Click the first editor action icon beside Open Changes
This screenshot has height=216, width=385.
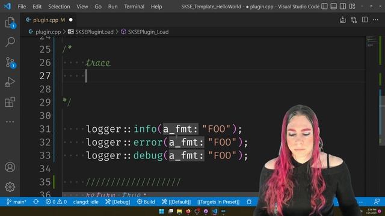[x=342, y=20]
